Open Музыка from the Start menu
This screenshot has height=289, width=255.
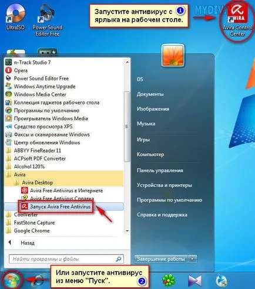[x=146, y=124]
